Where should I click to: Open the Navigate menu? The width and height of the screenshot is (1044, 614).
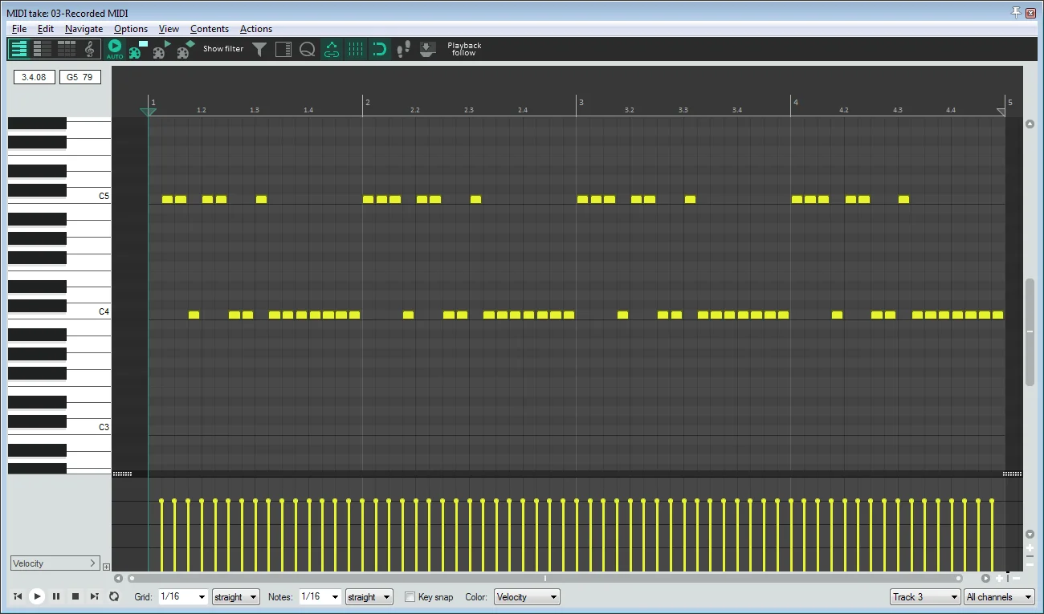[x=84, y=29]
